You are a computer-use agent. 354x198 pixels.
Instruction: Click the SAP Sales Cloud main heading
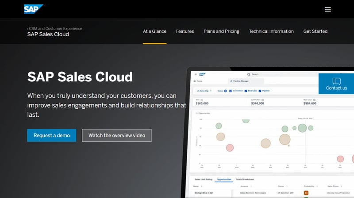pos(80,77)
